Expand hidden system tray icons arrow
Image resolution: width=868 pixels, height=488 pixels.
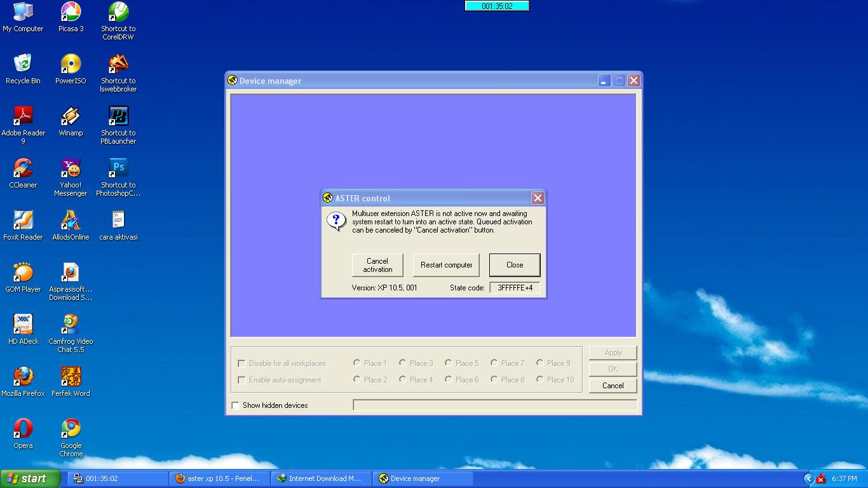click(x=808, y=478)
